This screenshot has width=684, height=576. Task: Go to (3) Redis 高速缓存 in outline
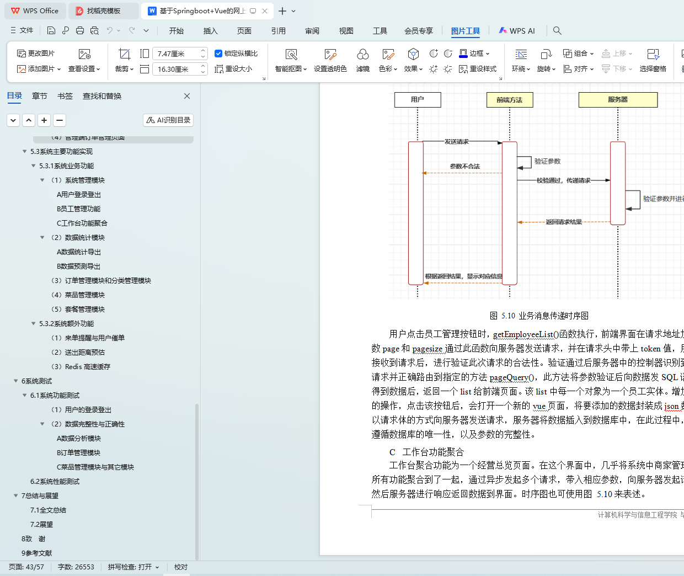click(x=81, y=366)
